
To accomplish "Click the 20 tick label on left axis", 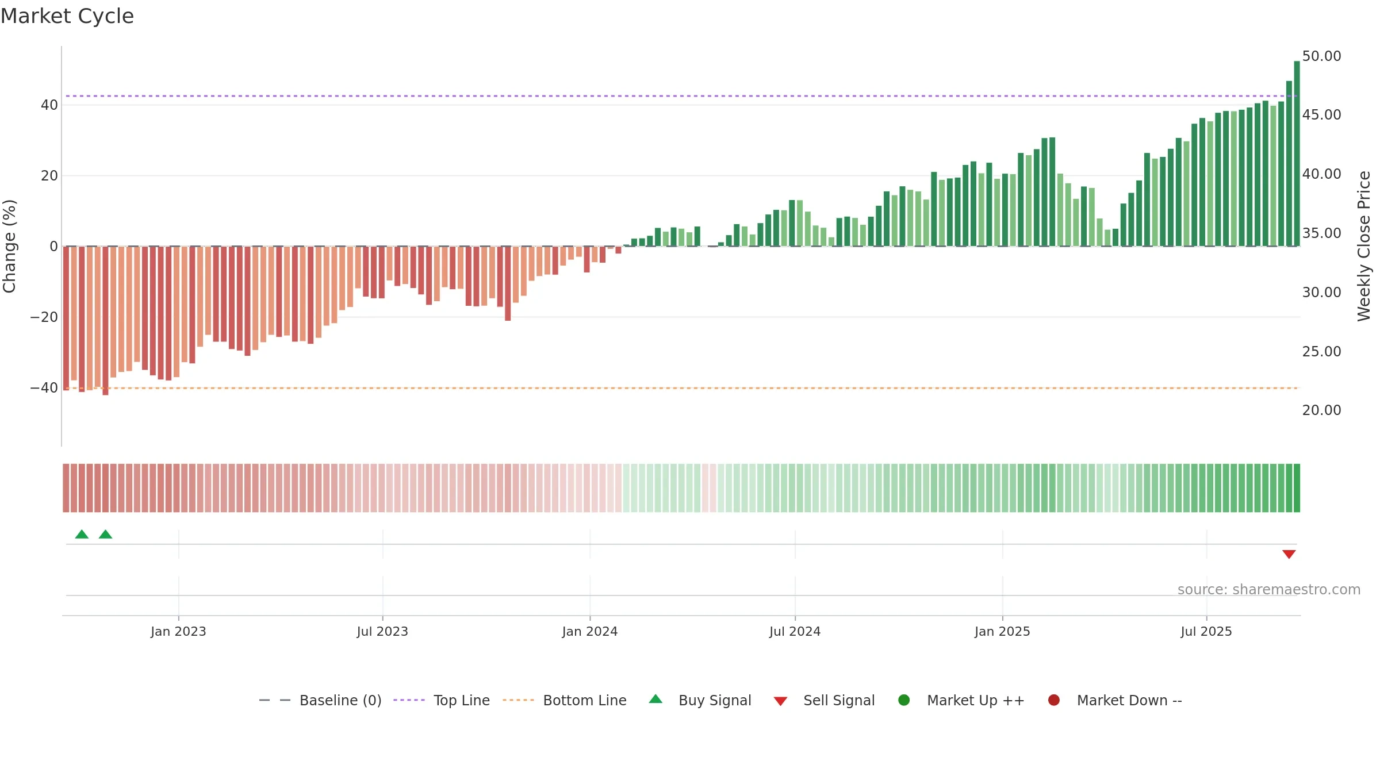I will pos(49,175).
